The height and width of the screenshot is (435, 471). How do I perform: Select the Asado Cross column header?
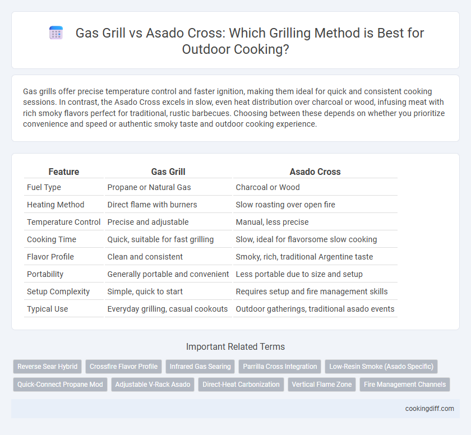pyautogui.click(x=315, y=172)
